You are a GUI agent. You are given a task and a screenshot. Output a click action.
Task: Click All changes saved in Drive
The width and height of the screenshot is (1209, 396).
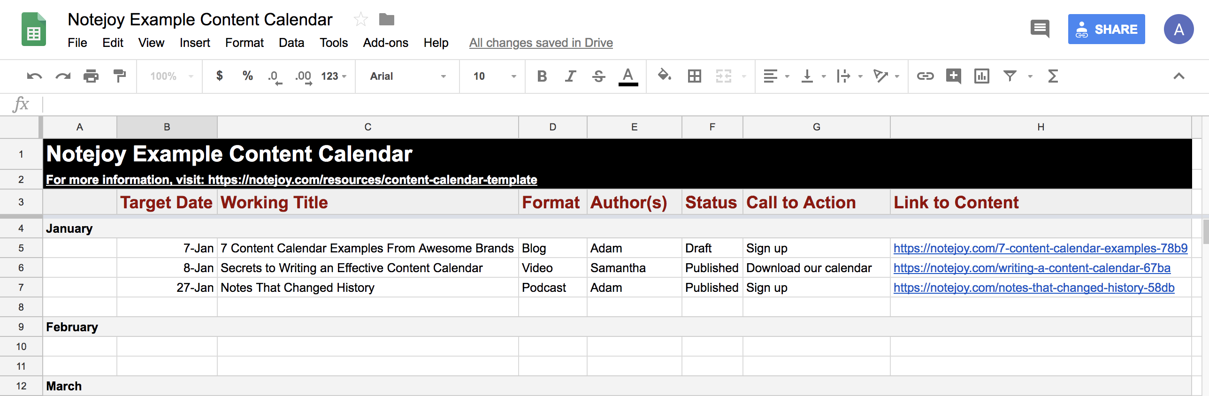541,43
